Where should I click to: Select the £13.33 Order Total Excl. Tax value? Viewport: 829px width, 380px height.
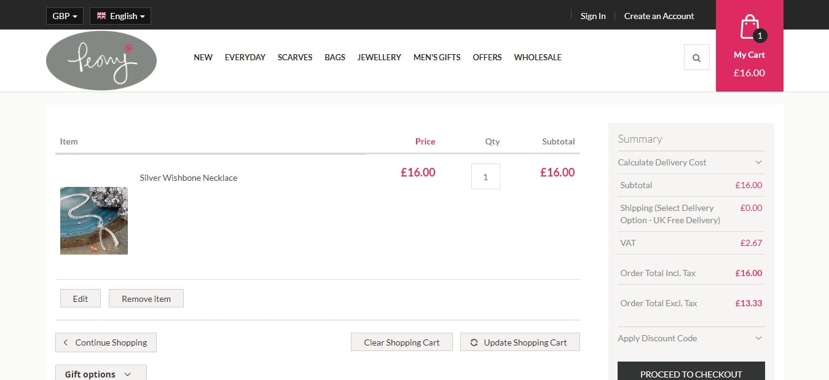(748, 303)
